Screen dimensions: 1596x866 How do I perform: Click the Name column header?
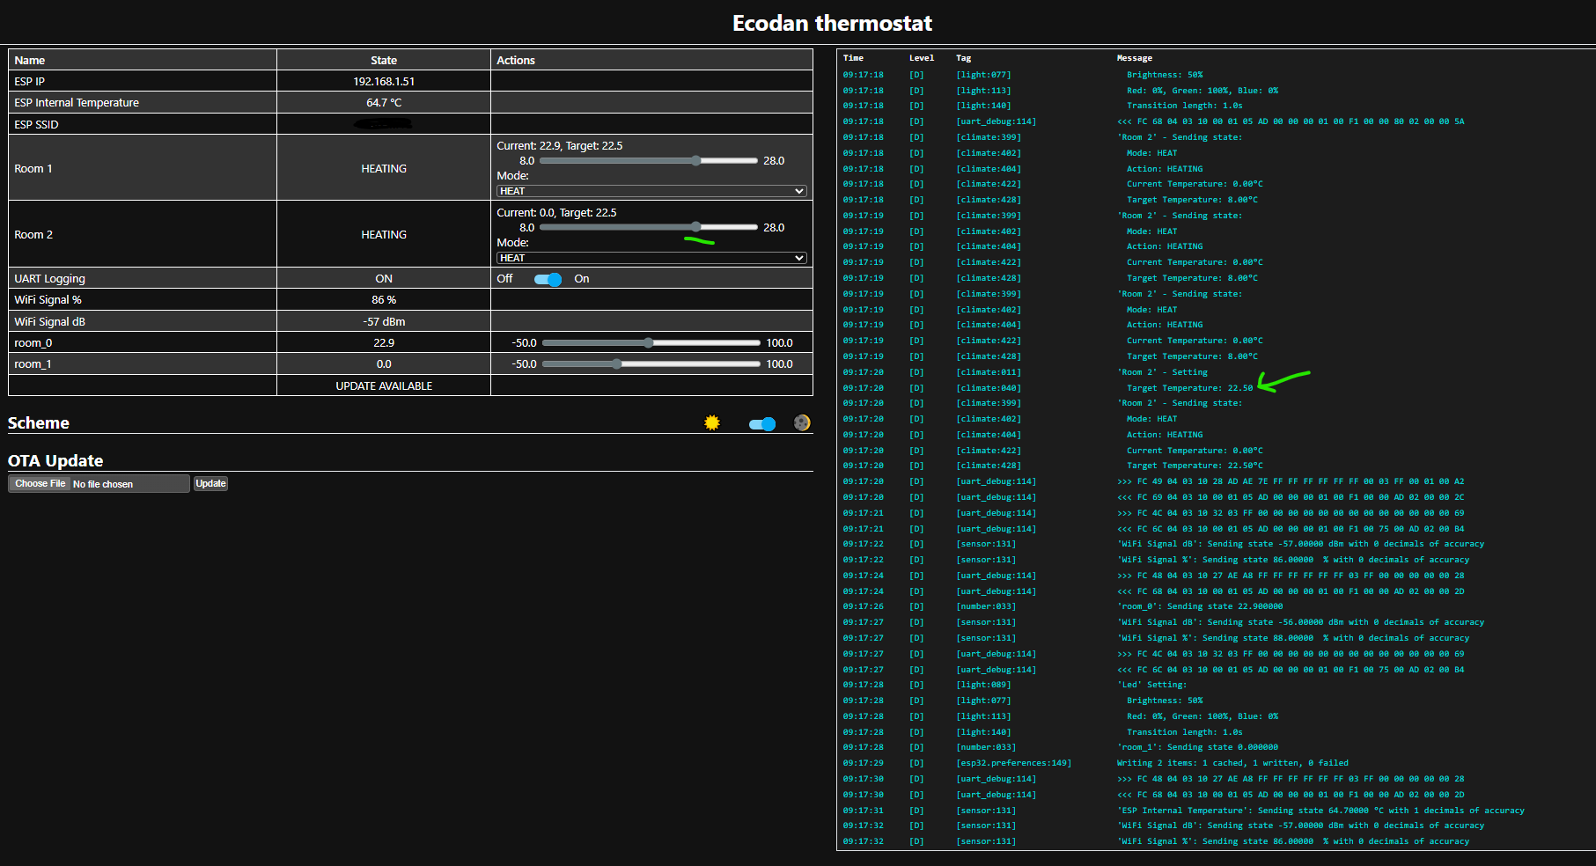pyautogui.click(x=30, y=61)
